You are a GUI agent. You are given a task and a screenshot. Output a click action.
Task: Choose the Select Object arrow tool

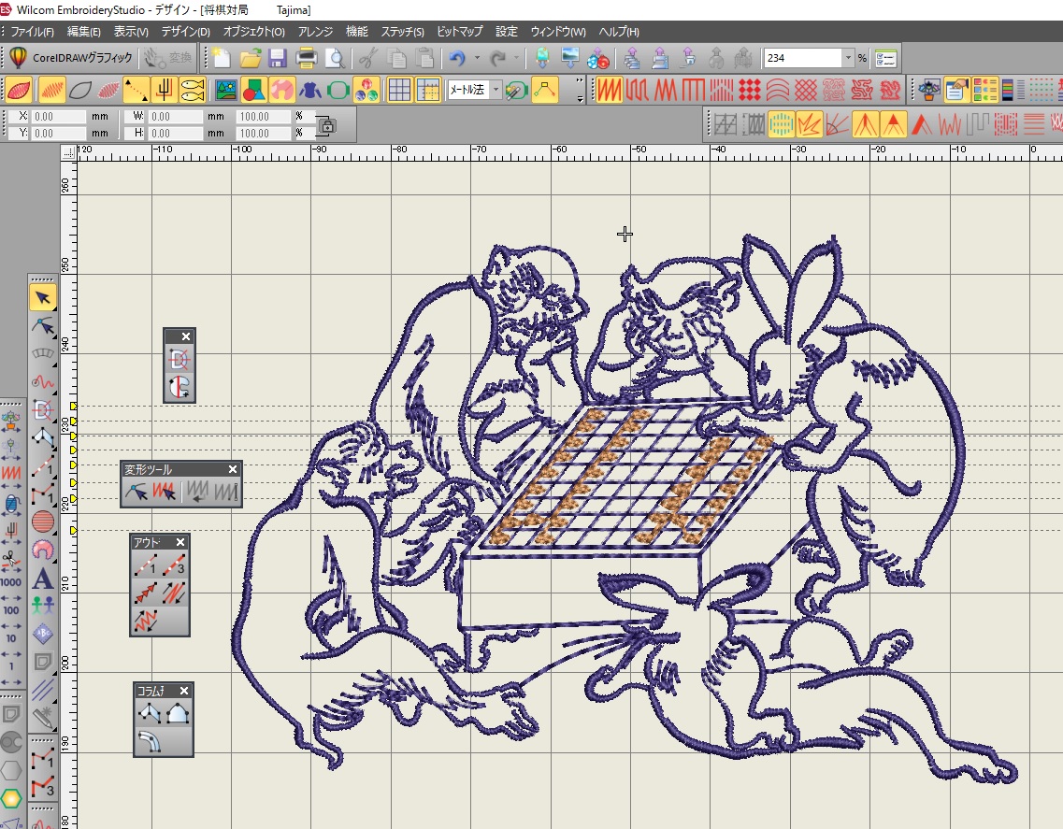tap(43, 297)
